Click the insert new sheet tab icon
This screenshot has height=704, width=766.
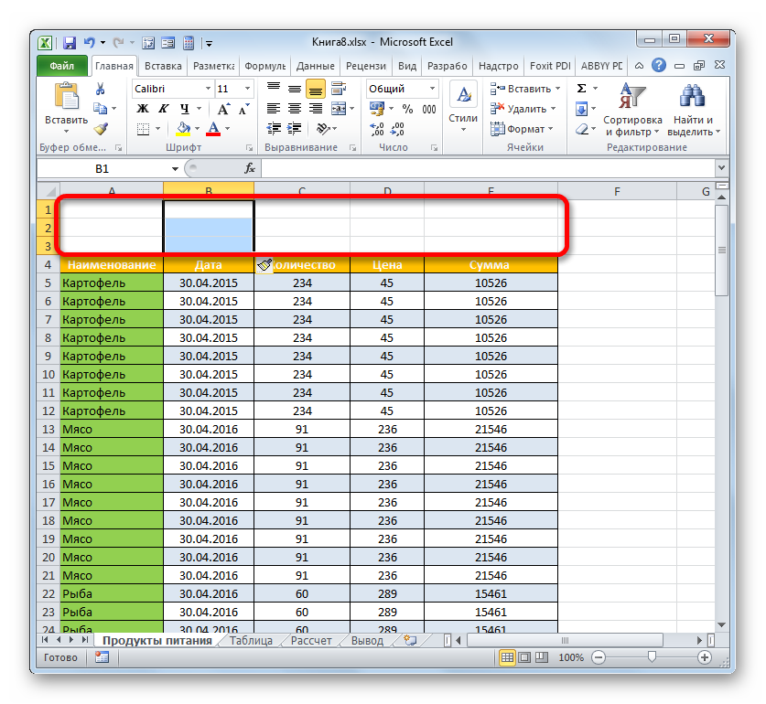410,641
